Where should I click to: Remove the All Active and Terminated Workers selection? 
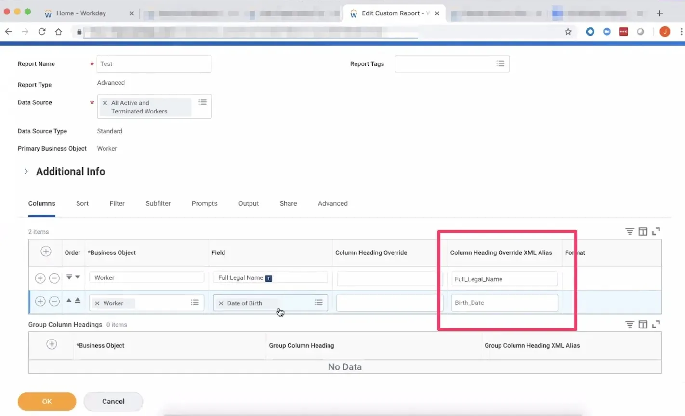click(x=105, y=103)
